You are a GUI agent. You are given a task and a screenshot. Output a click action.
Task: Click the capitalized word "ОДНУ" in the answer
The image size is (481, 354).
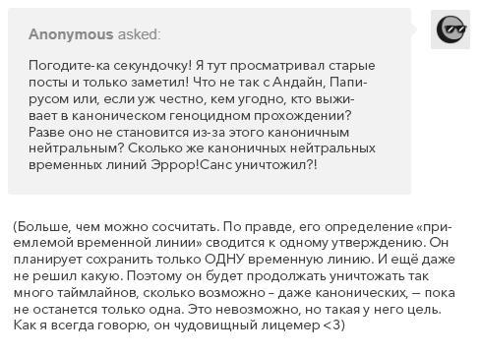point(224,260)
